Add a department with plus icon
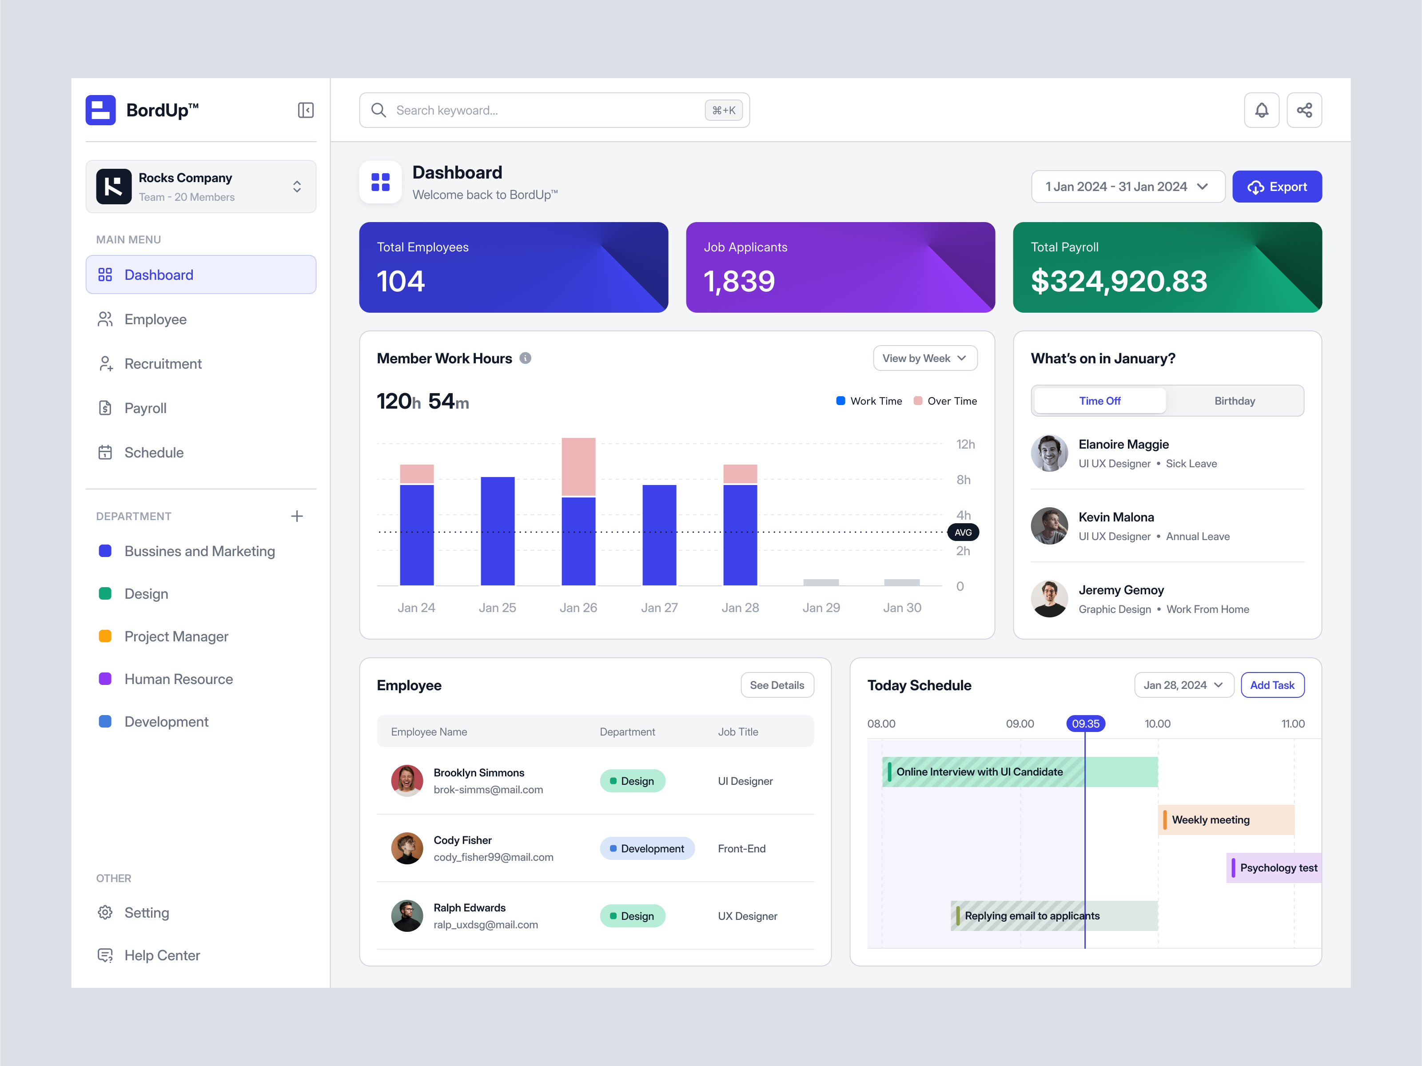This screenshot has height=1066, width=1422. tap(296, 516)
